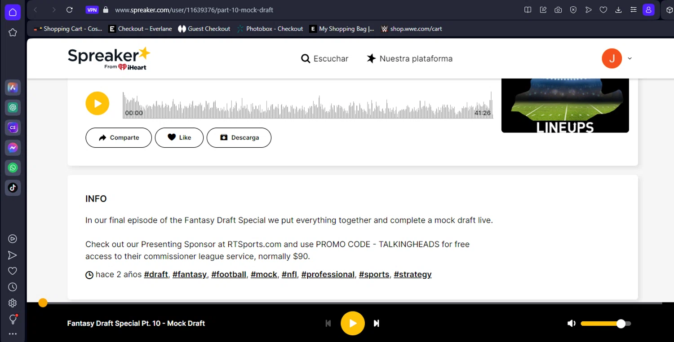The image size is (674, 342).
Task: Click the Spreaker logo
Action: 109,58
